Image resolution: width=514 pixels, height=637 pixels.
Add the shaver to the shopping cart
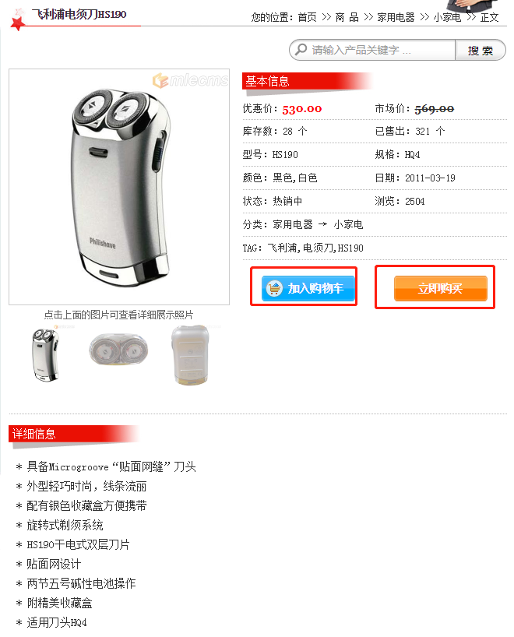(x=308, y=288)
